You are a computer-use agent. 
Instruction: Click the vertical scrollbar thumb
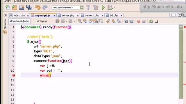[181, 64]
